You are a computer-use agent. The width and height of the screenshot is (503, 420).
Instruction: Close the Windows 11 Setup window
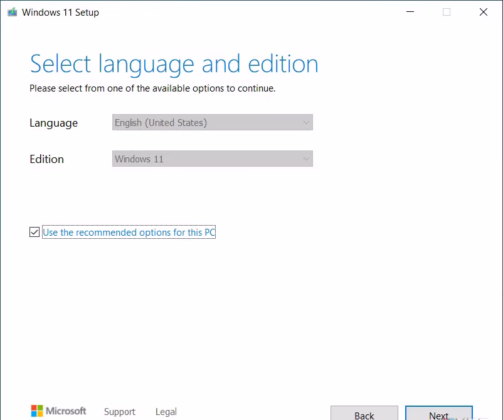(484, 12)
